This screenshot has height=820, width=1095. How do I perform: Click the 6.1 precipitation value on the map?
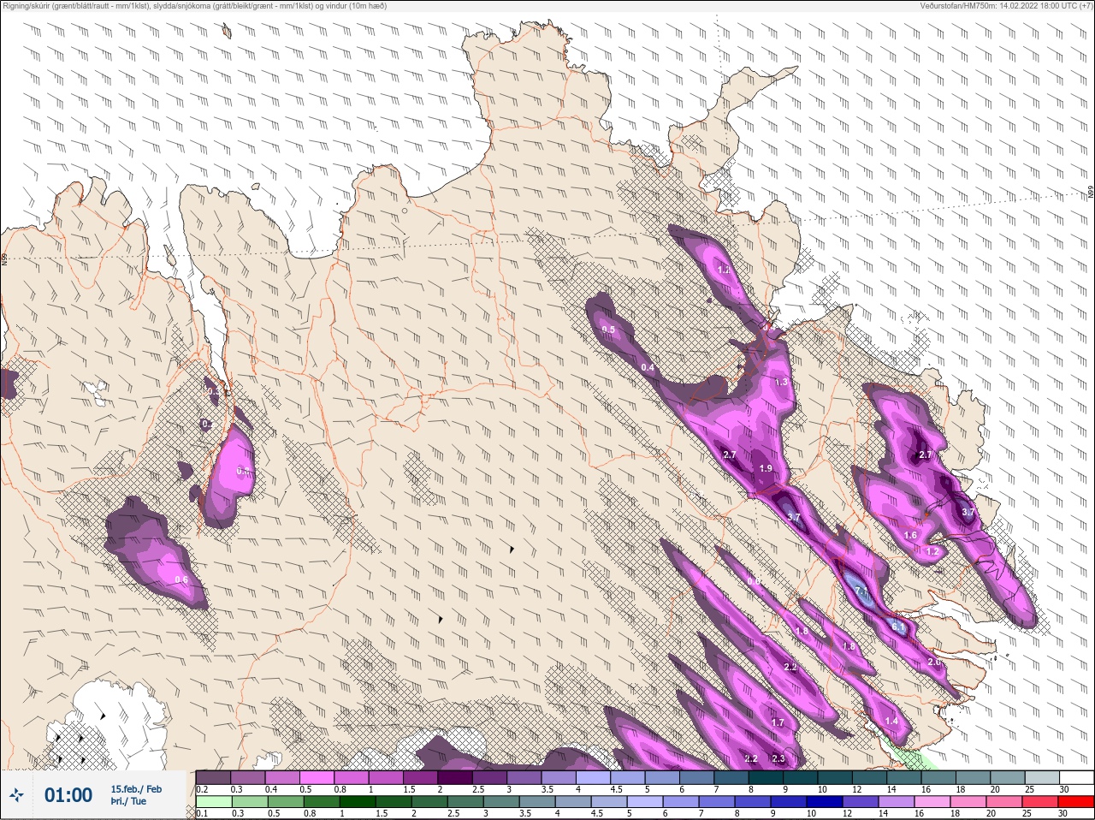(898, 627)
